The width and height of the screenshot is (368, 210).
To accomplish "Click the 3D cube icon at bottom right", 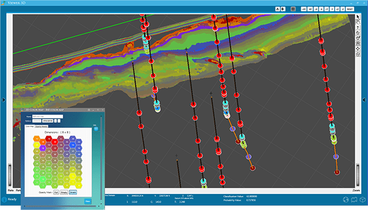I will pyautogui.click(x=363, y=199).
